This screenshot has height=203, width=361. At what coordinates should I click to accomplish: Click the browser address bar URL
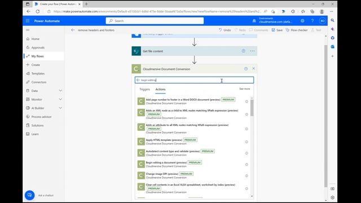[157, 11]
